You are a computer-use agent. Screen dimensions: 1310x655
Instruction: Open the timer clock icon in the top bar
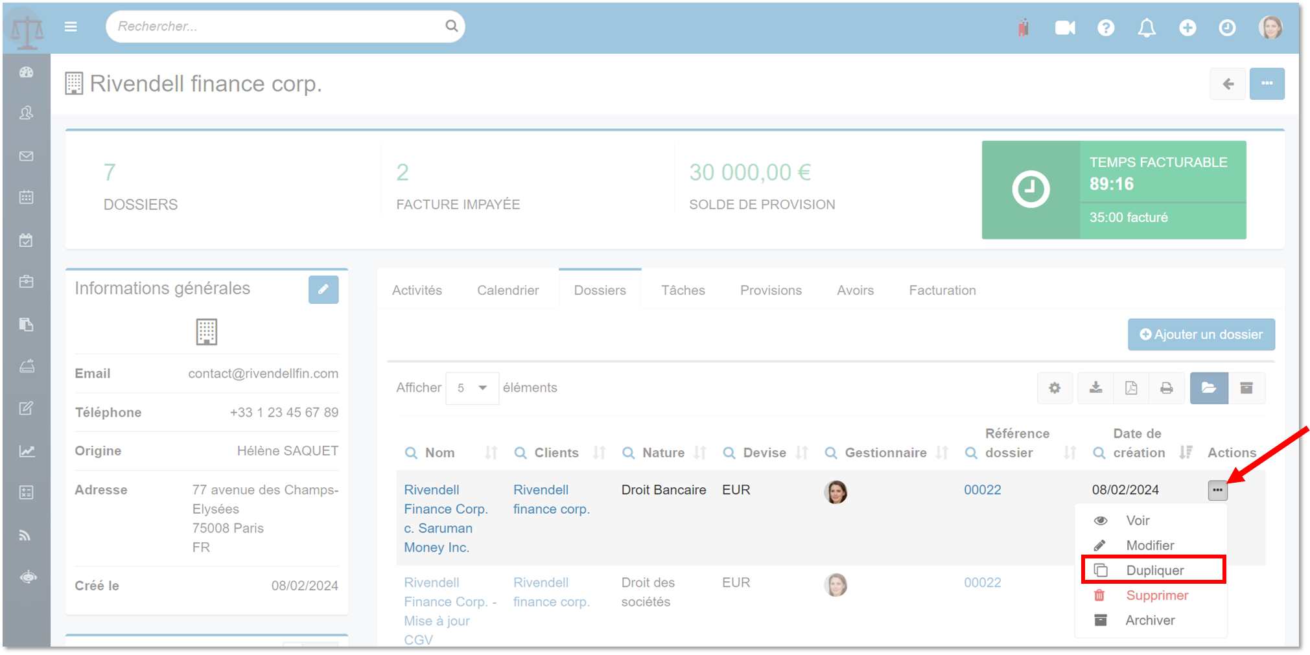[x=1227, y=28]
